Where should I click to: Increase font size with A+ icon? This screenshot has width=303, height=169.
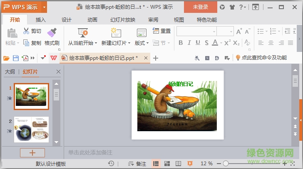coord(239,31)
